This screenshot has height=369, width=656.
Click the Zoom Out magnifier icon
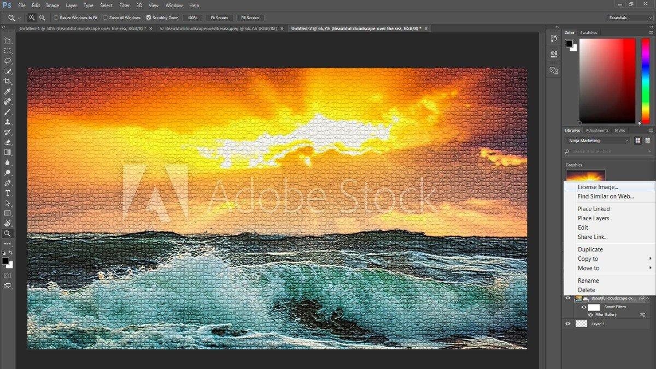coord(42,17)
